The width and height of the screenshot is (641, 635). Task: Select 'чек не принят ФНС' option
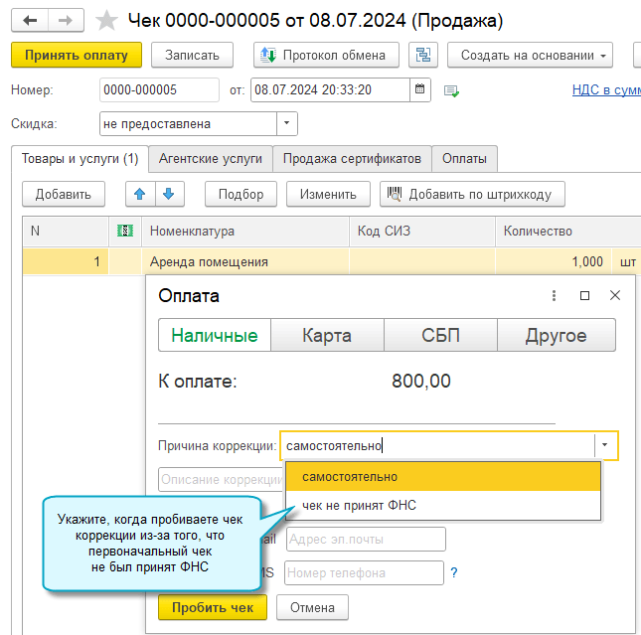(x=359, y=506)
